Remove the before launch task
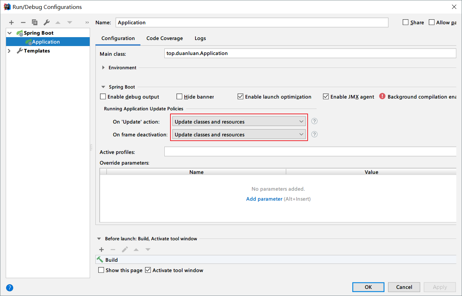 [x=113, y=250]
